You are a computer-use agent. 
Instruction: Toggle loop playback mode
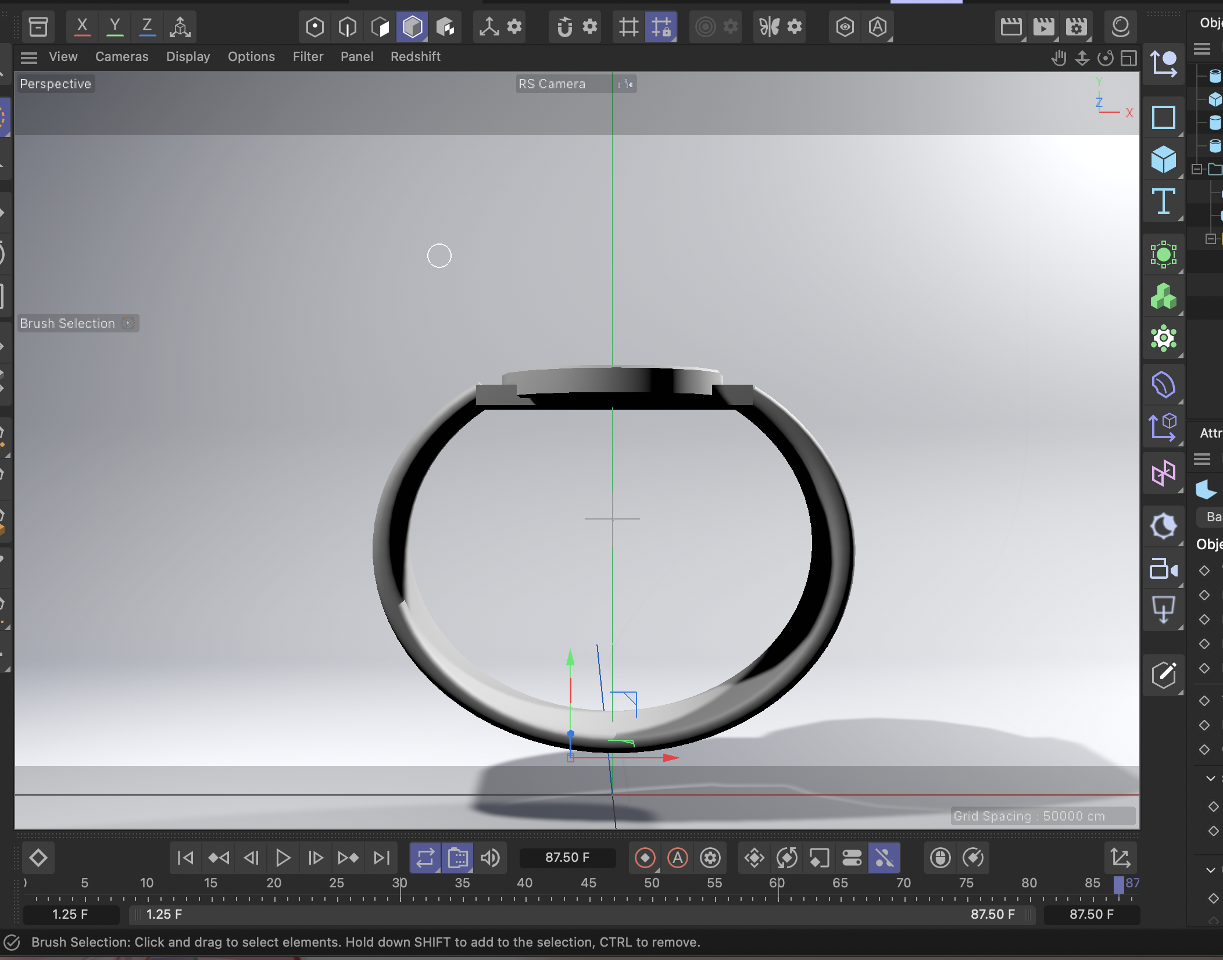point(425,858)
